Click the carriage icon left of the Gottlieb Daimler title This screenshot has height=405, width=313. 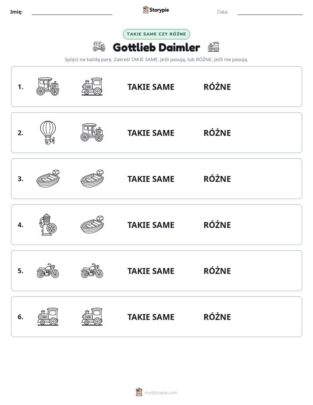pos(99,47)
